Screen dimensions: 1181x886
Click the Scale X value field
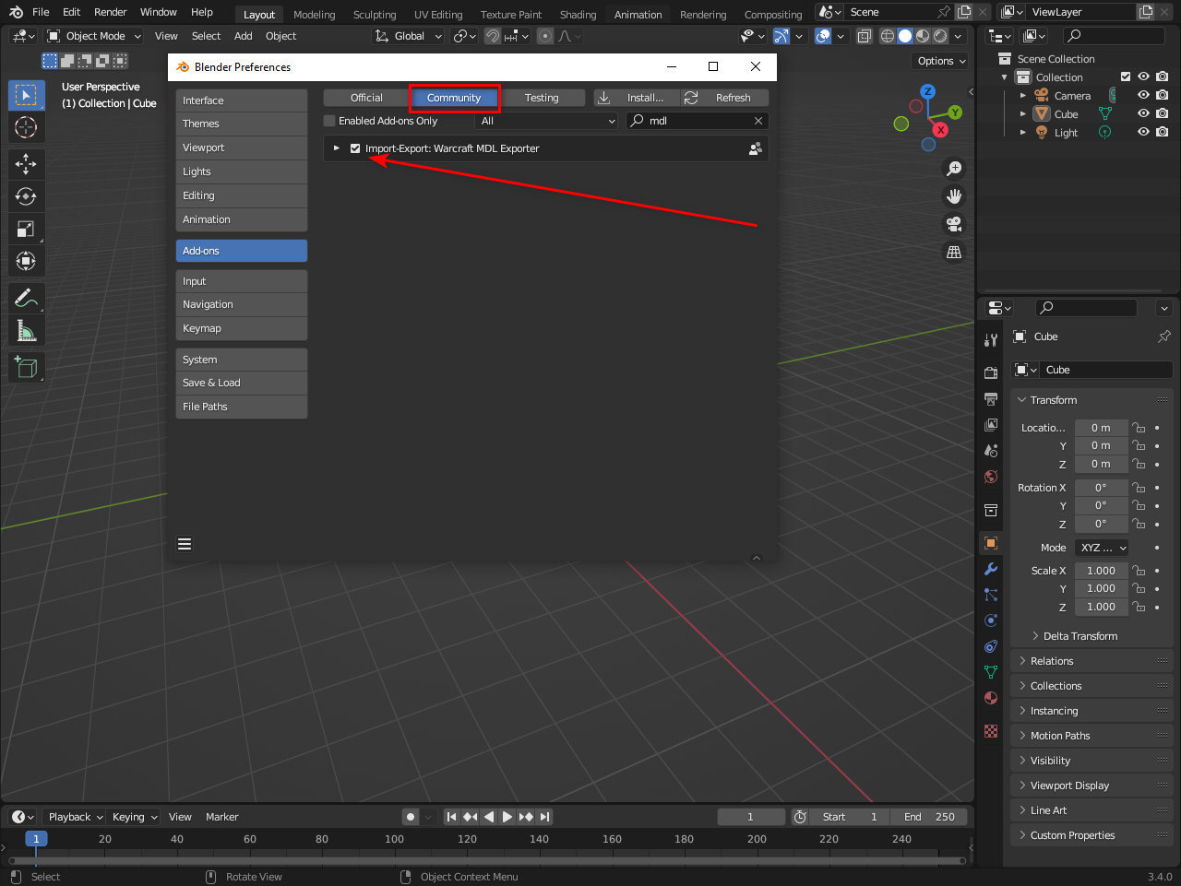[1100, 571]
